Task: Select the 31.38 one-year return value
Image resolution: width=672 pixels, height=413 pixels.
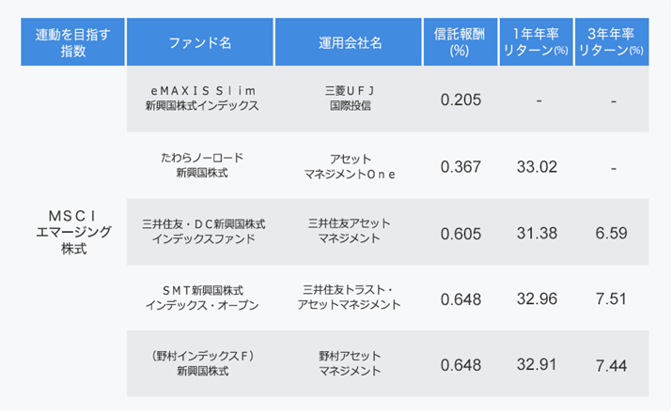Action: coord(538,234)
